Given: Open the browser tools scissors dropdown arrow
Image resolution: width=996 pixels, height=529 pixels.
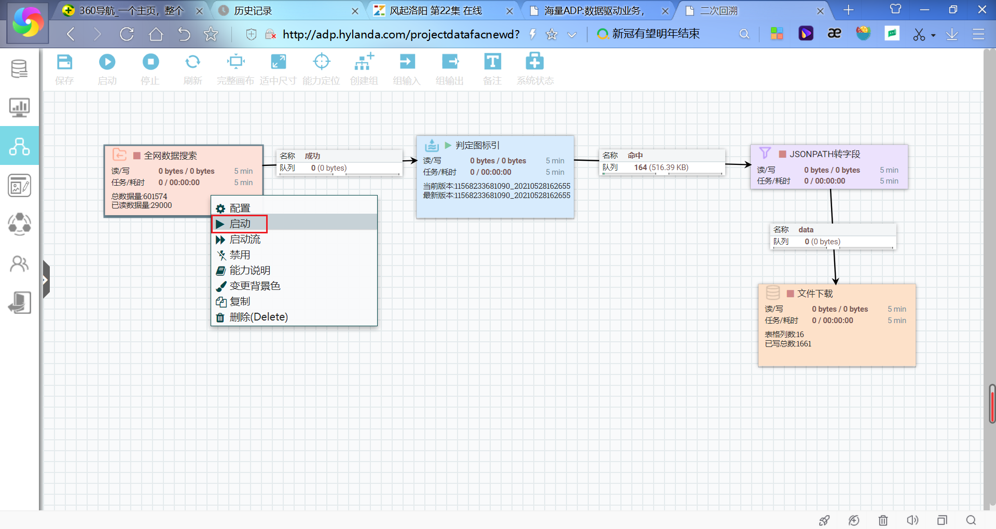Looking at the screenshot, I should tap(933, 35).
